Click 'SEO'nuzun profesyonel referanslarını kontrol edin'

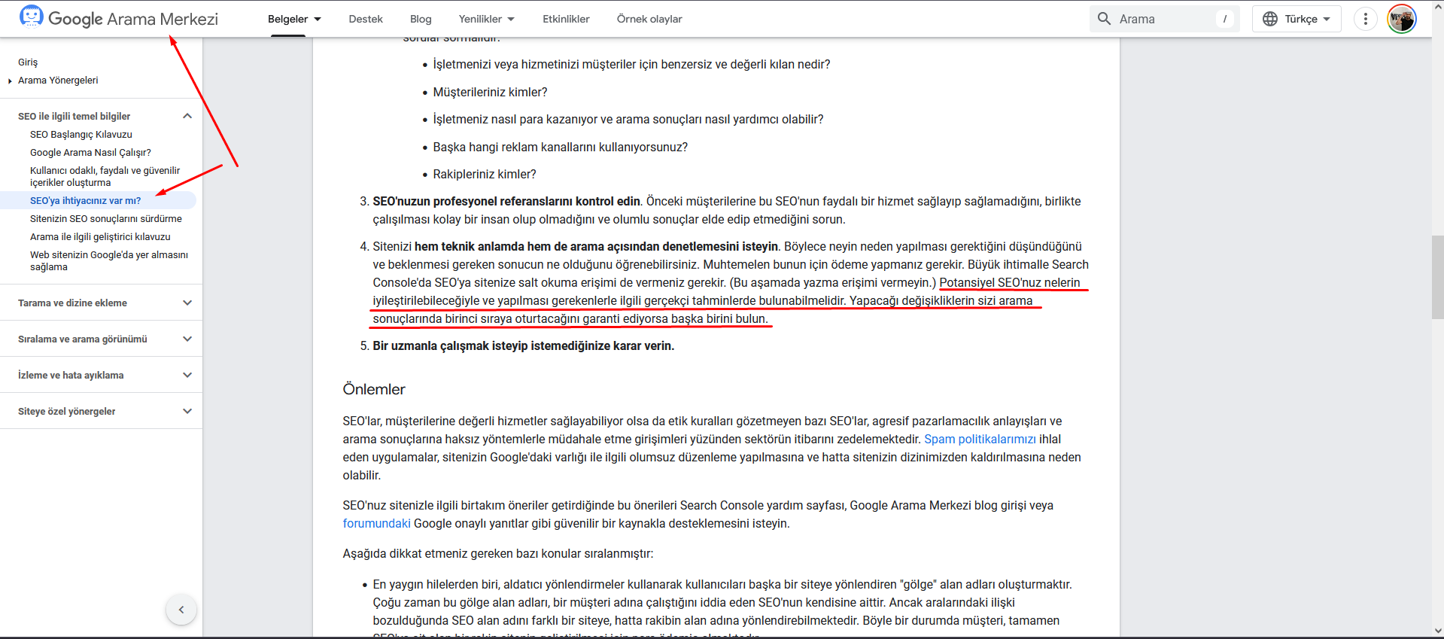click(x=506, y=201)
